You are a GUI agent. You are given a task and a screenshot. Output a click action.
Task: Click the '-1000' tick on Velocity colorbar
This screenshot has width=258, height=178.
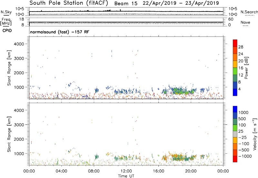coord(245,156)
